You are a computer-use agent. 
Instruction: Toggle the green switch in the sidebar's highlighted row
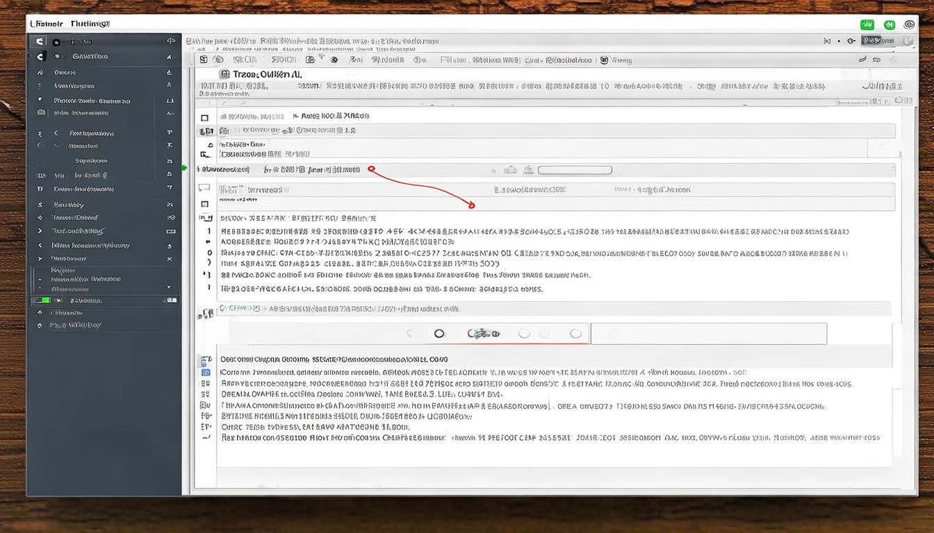tap(42, 301)
